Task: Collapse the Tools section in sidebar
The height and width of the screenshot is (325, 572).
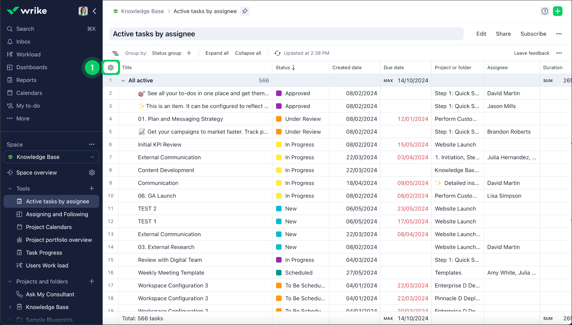Action: coord(10,189)
